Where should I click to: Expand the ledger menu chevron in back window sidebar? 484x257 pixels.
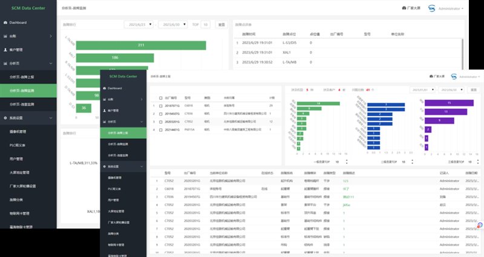[51, 36]
